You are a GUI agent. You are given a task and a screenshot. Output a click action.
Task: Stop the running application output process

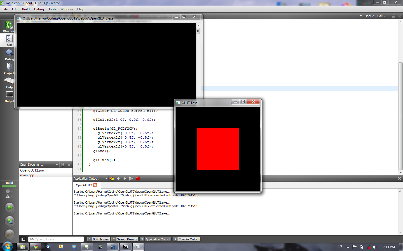(137, 178)
